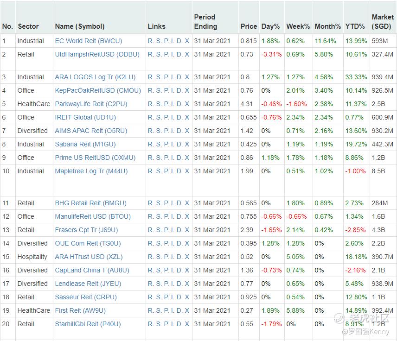The height and width of the screenshot is (341, 397).
Task: Sort by Period Ending column header
Action: coord(205,22)
